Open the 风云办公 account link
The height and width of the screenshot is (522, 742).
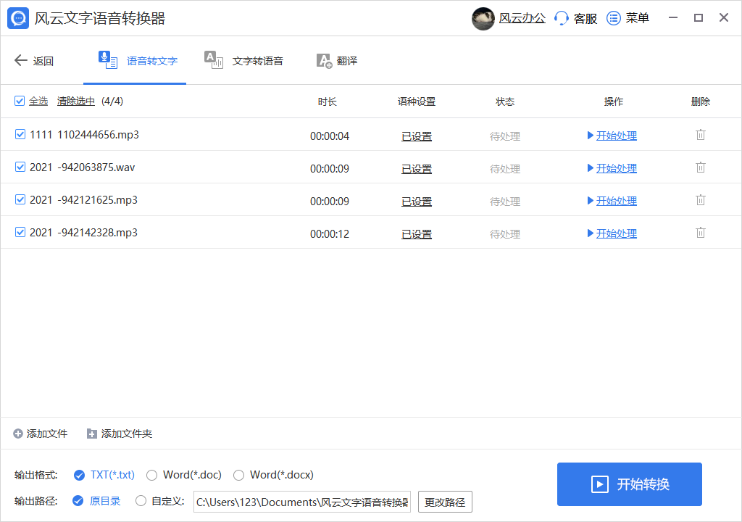(x=522, y=18)
